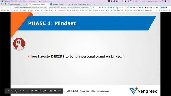Click the Vengreso logo on the slide
The width and height of the screenshot is (171, 96).
click(x=144, y=90)
